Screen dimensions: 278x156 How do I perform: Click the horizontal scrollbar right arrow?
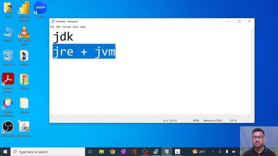point(249,116)
